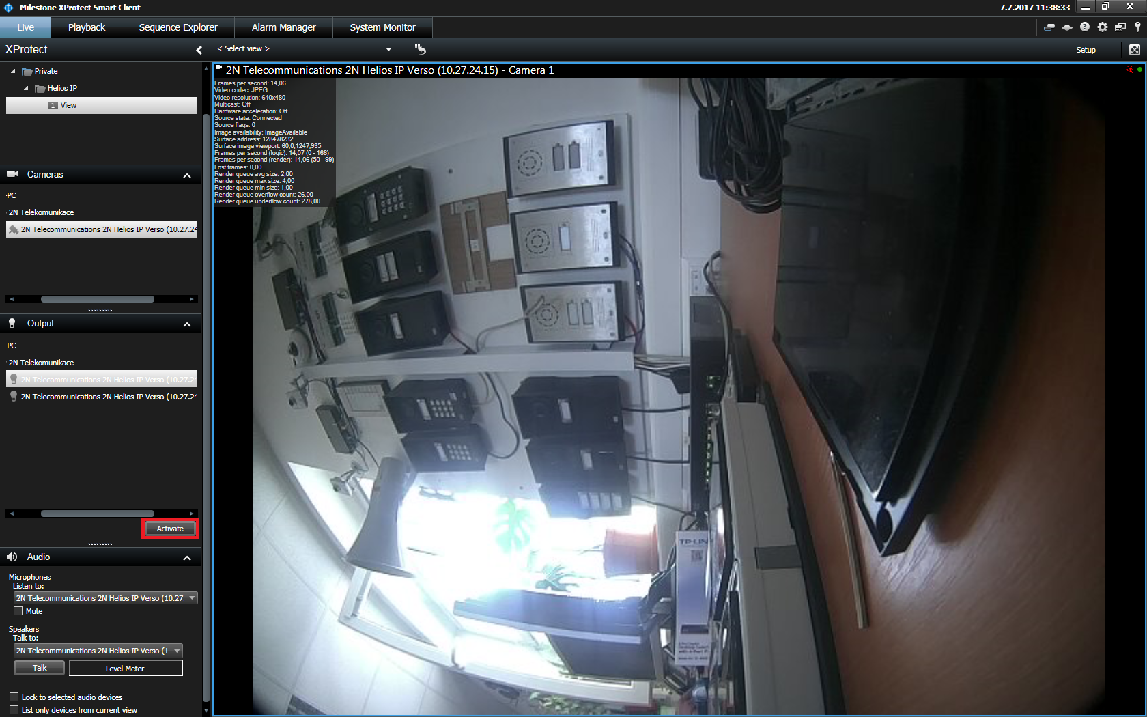This screenshot has width=1147, height=717.
Task: Switch to the Playback tab
Action: 87,27
